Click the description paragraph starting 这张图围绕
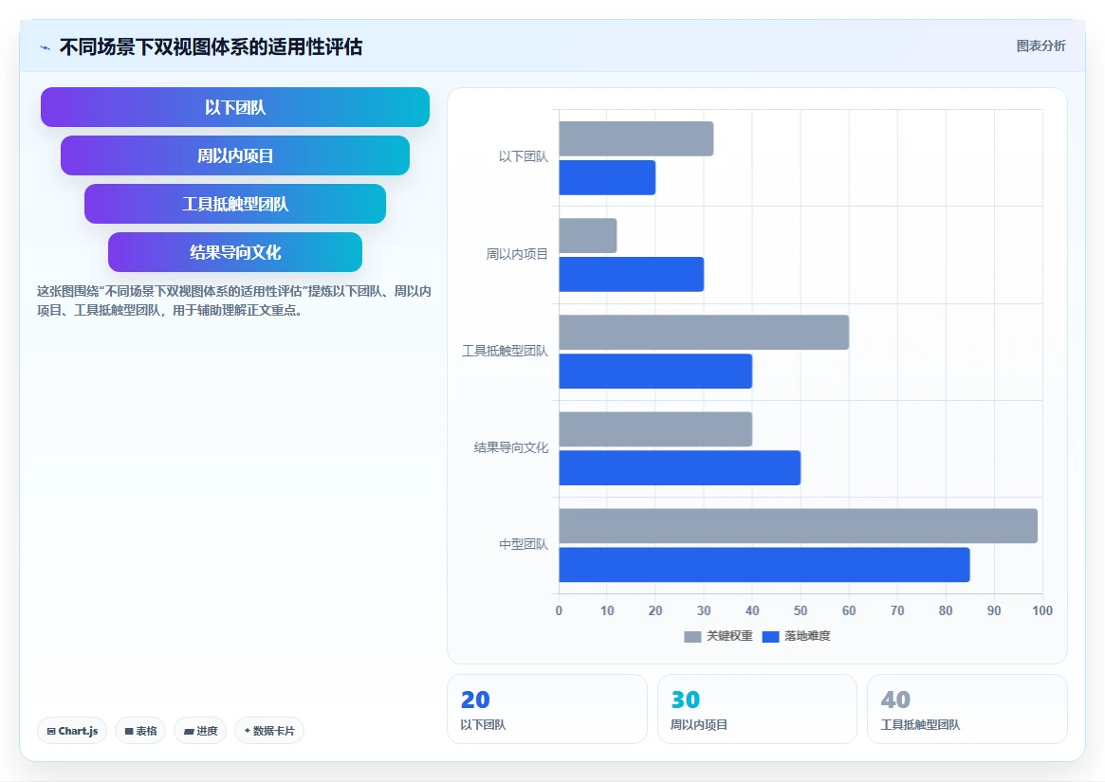Image resolution: width=1105 pixels, height=782 pixels. coord(234,300)
